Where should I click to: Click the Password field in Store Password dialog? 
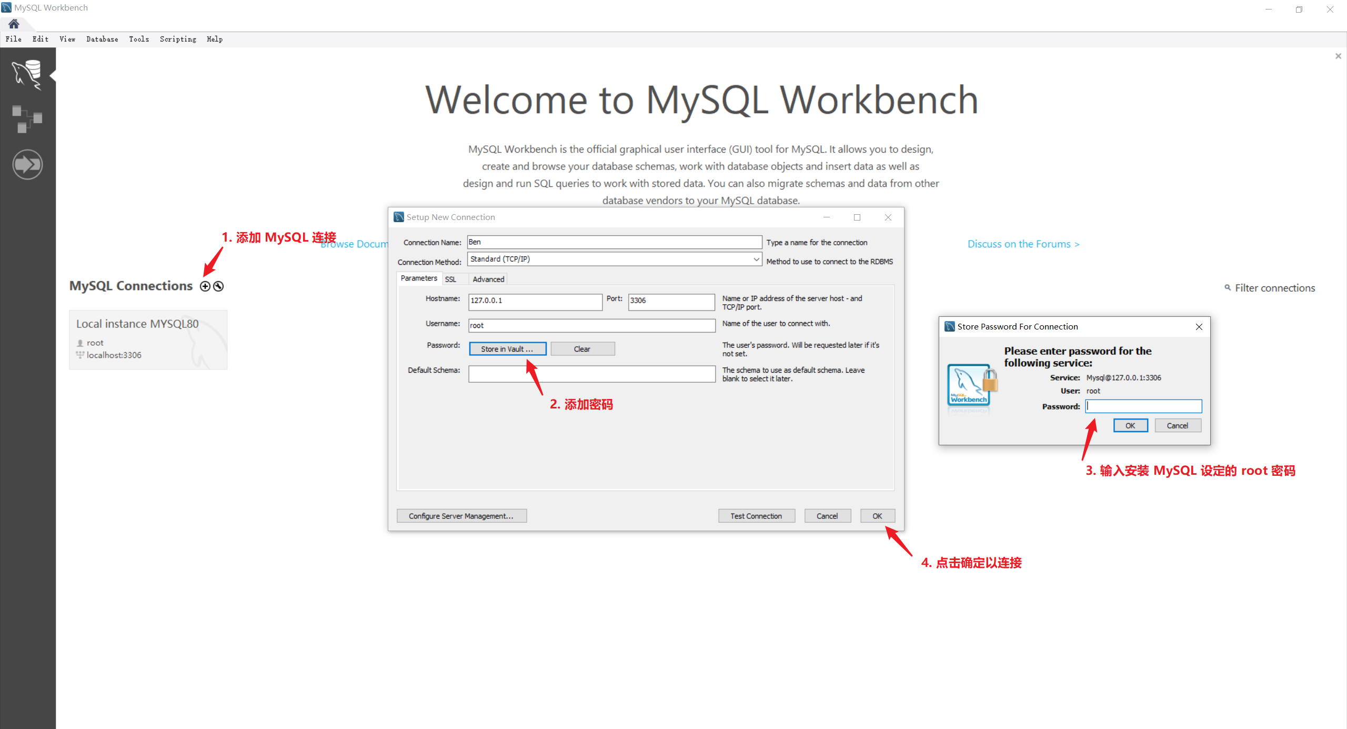coord(1143,406)
